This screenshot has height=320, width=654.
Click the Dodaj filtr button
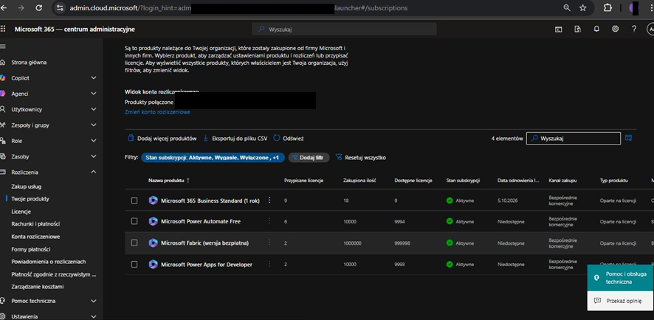[309, 158]
